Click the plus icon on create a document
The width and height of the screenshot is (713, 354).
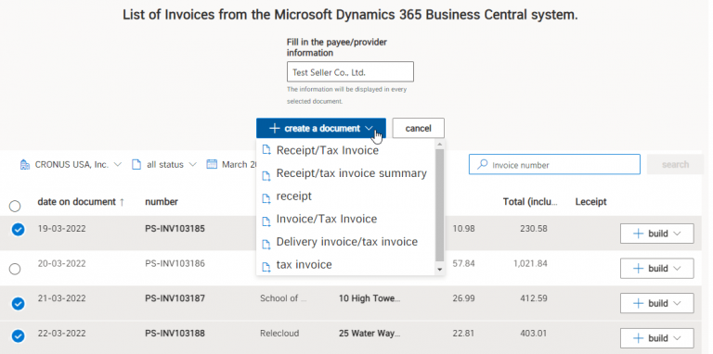(274, 129)
